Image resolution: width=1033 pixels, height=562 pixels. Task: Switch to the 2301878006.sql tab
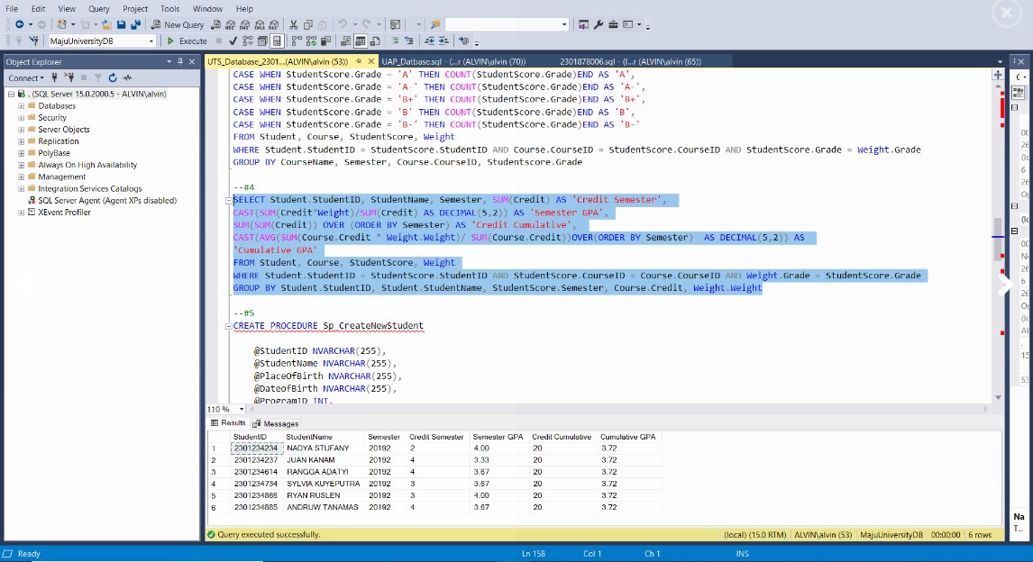pyautogui.click(x=630, y=61)
